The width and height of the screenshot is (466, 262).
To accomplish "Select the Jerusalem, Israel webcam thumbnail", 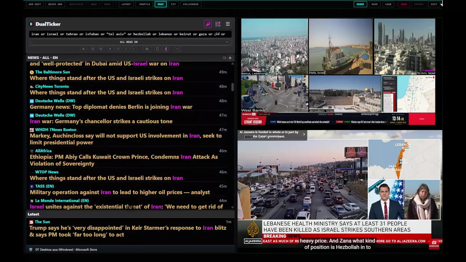I will point(344,94).
